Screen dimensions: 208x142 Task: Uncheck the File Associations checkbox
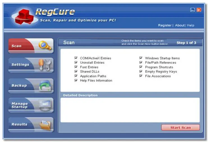[141, 76]
